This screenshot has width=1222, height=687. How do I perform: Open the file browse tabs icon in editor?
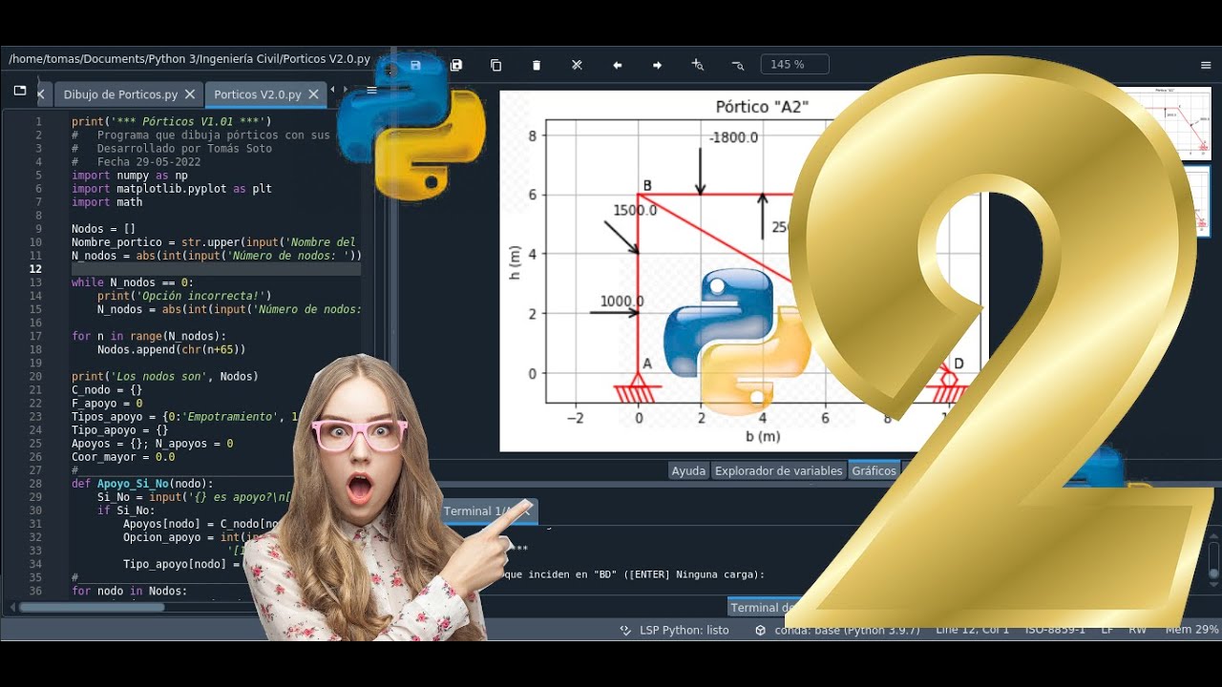(x=20, y=91)
